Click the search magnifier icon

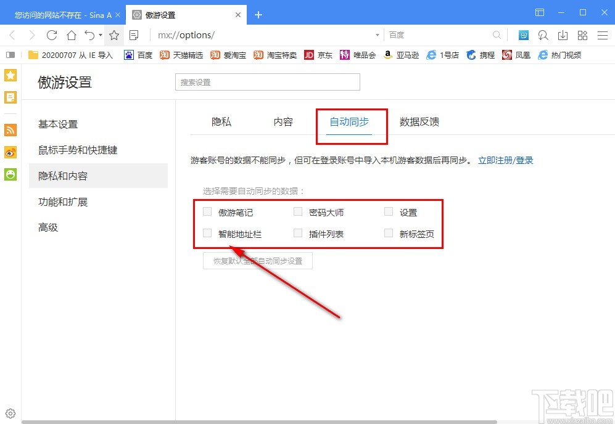[x=497, y=35]
